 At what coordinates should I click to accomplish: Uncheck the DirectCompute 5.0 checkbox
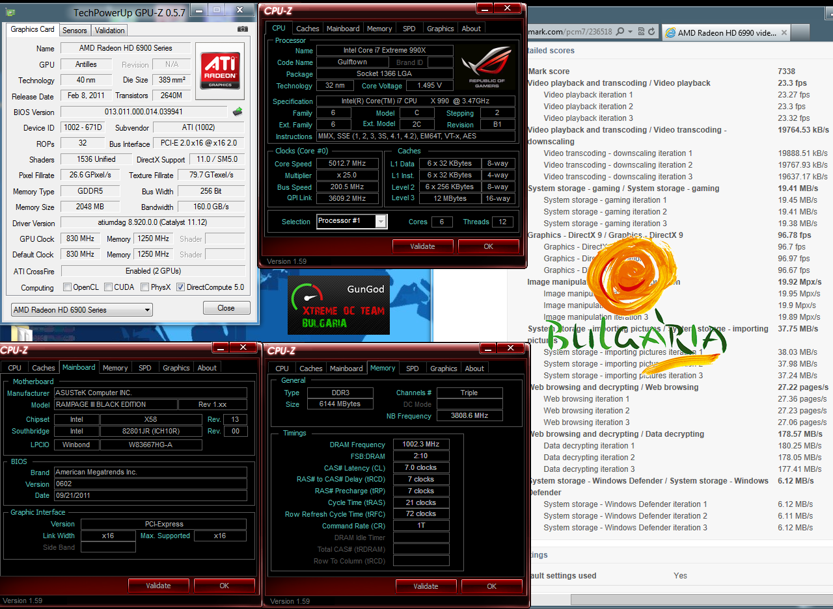180,287
